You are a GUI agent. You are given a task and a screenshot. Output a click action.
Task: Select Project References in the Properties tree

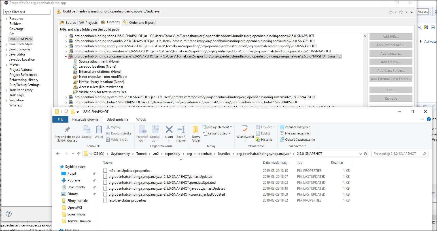23,75
